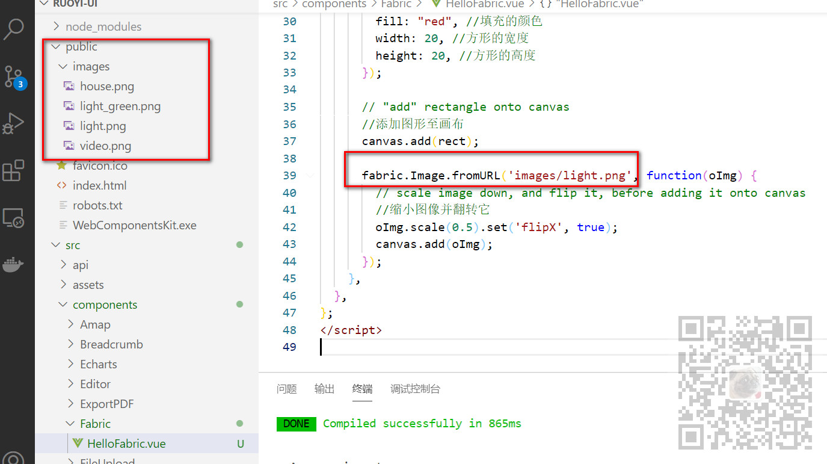Screen dimensions: 827x464
Task: Select WebComponentsKit.exe in the explorer
Action: point(135,225)
